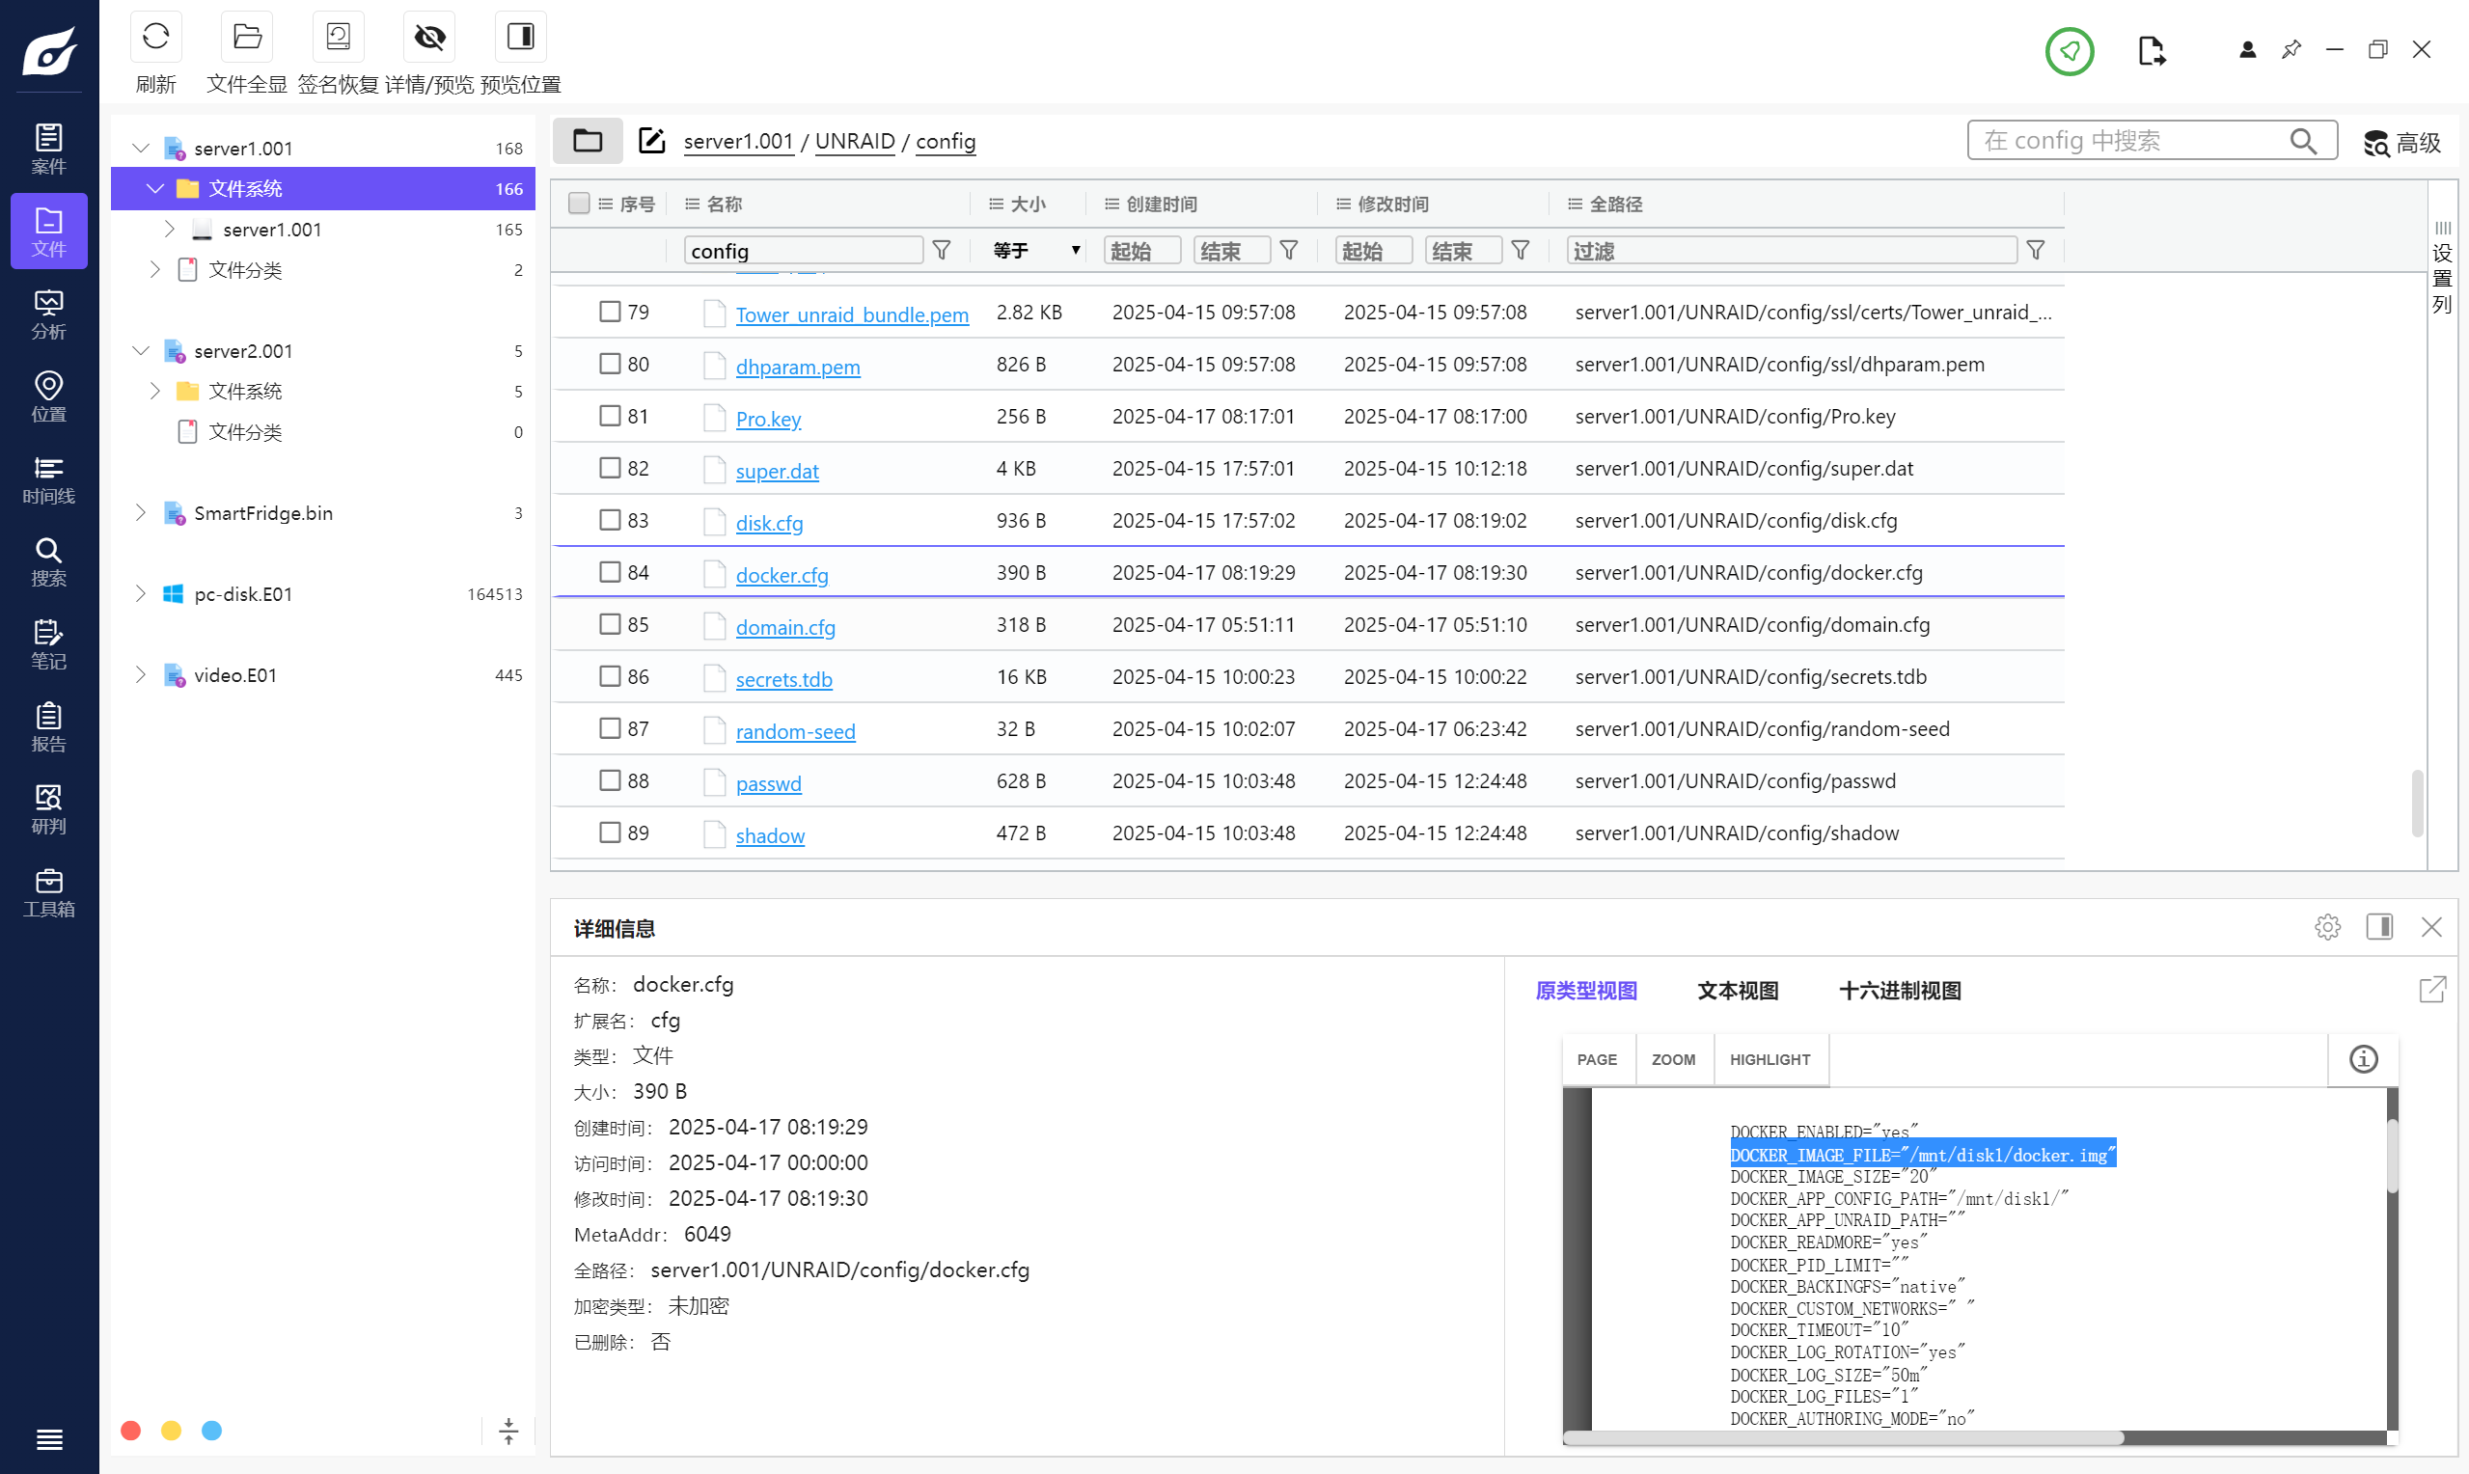Viewport: 2469px width, 1474px height.
Task: Click the info icon in preview toolbar
Action: 2364,1060
